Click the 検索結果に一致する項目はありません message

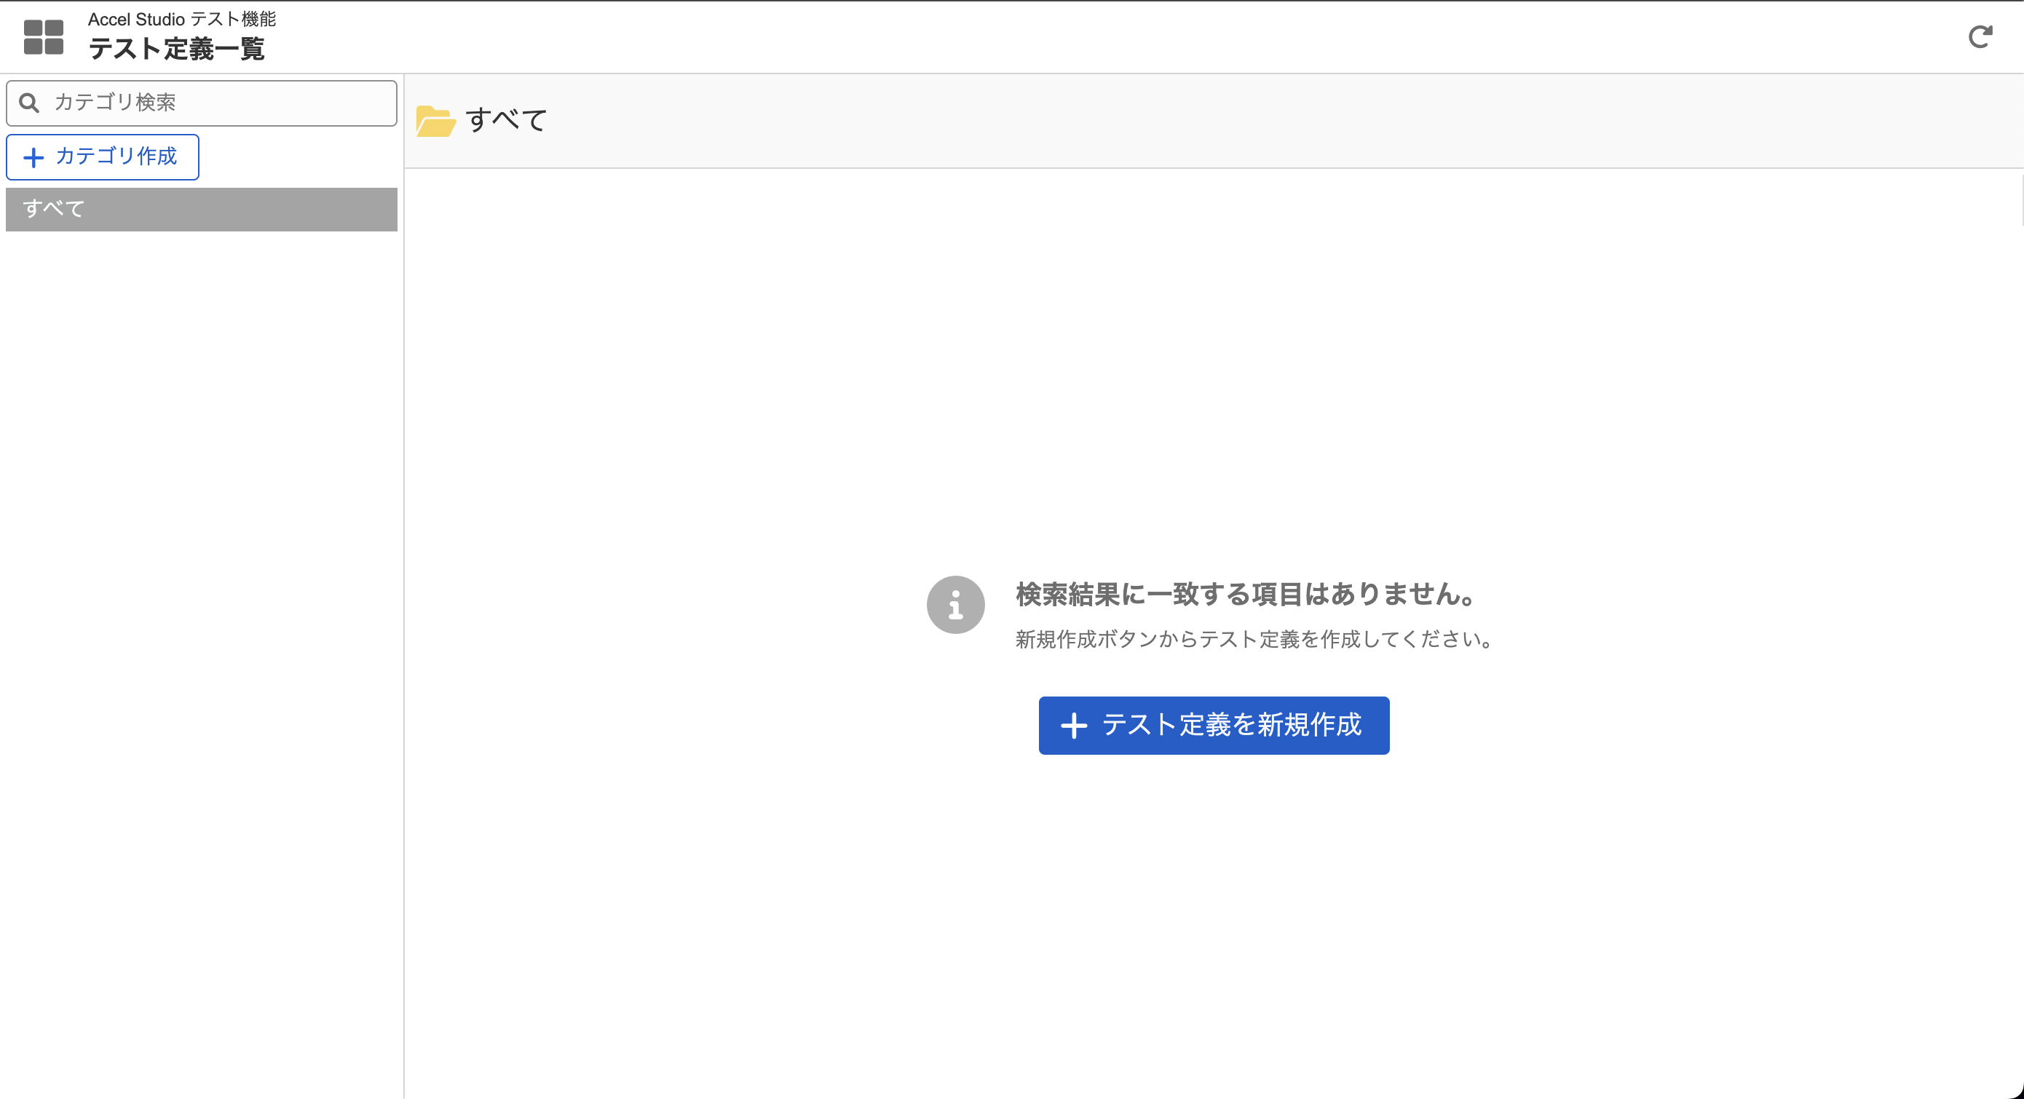[x=1246, y=594]
